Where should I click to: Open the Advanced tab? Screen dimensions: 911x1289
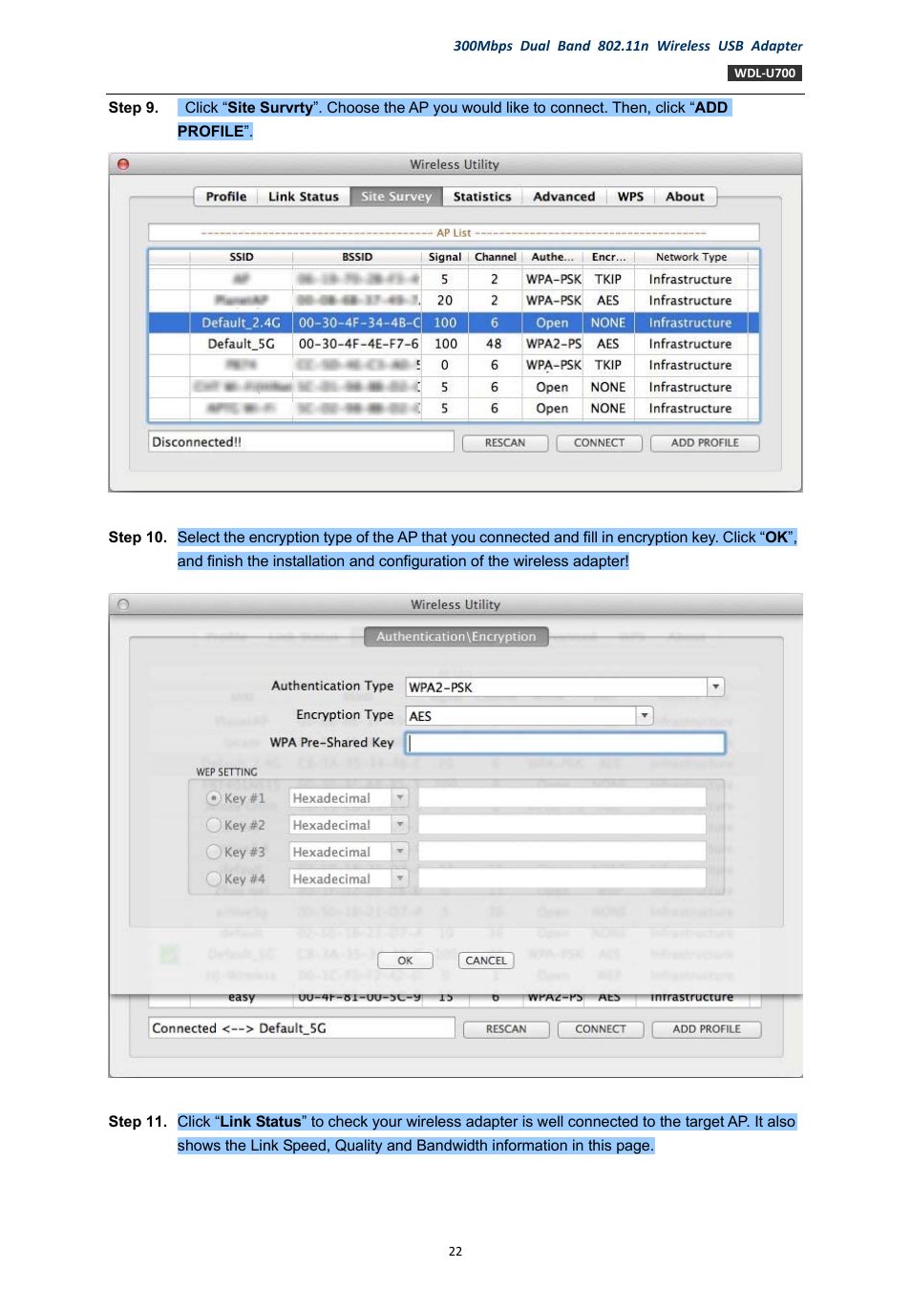pos(564,197)
